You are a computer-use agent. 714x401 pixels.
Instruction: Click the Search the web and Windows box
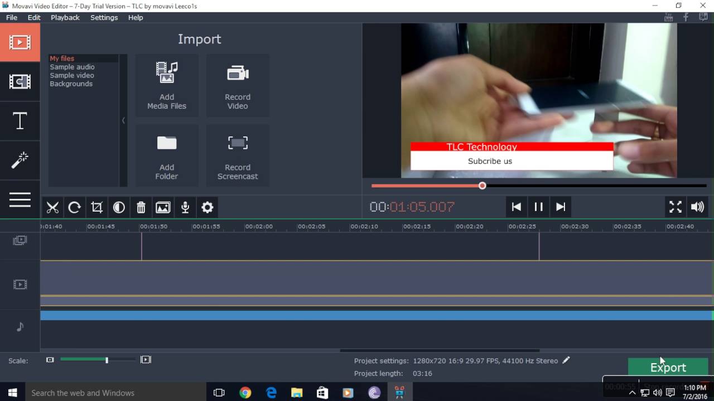[115, 393]
